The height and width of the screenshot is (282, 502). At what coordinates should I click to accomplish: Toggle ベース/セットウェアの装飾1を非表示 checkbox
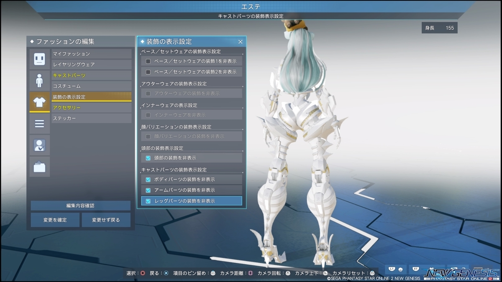(x=148, y=61)
